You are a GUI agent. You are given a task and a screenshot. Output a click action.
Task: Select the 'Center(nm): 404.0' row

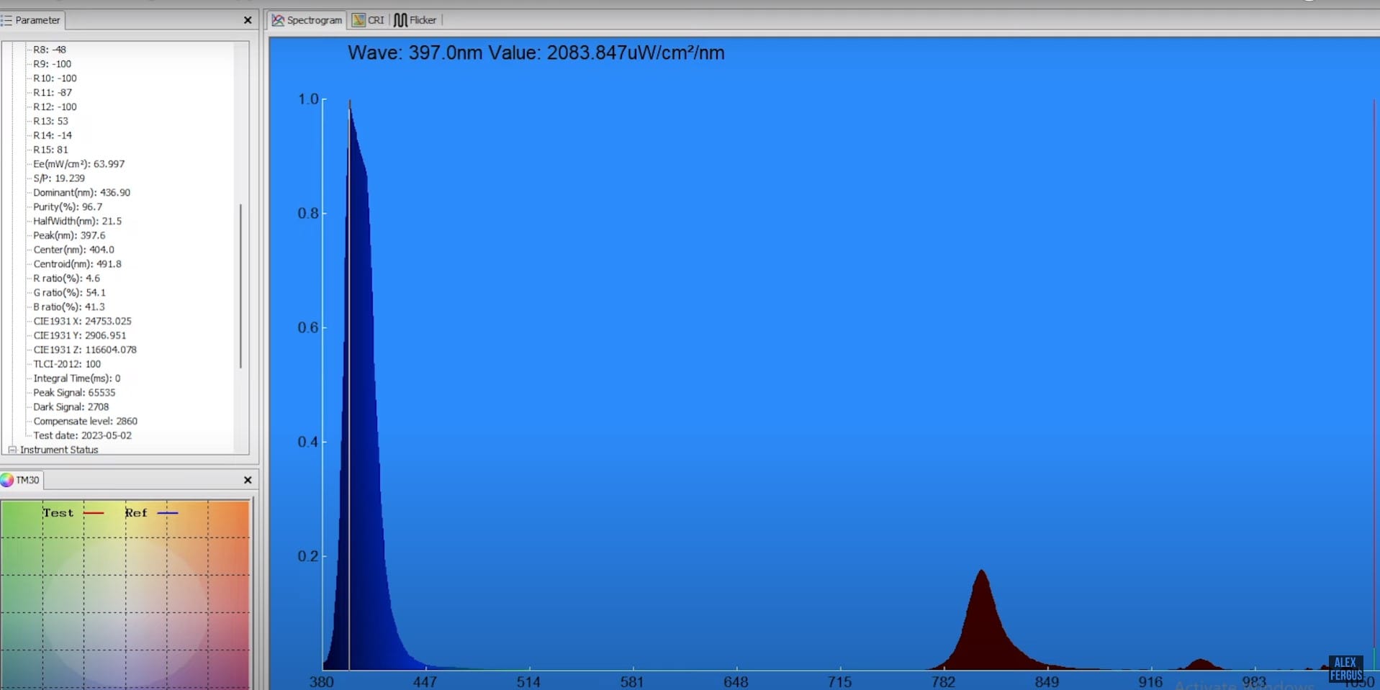click(x=73, y=250)
